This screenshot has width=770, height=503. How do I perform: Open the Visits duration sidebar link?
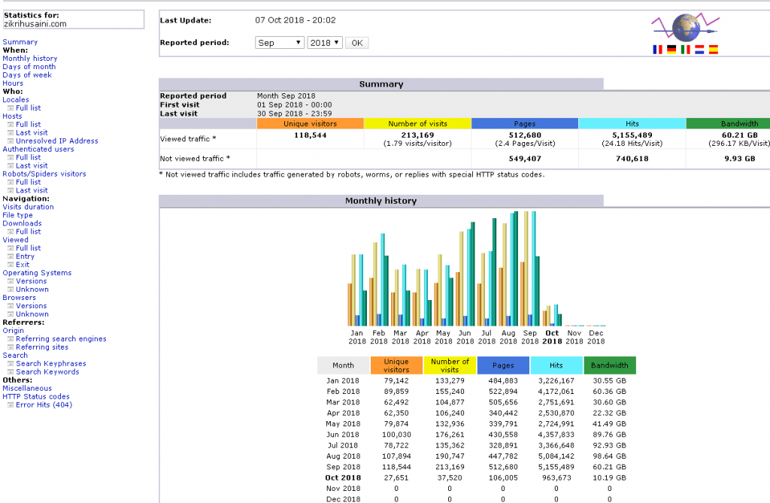pyautogui.click(x=28, y=207)
